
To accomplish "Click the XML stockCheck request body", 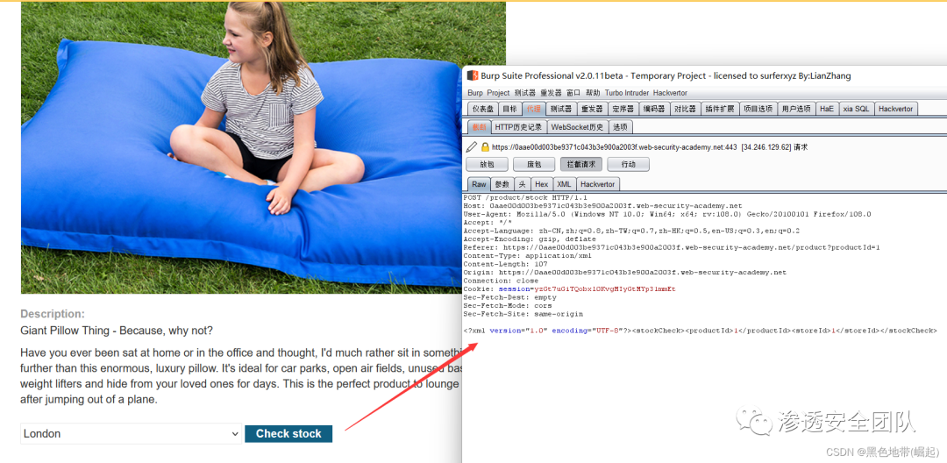I will click(700, 331).
